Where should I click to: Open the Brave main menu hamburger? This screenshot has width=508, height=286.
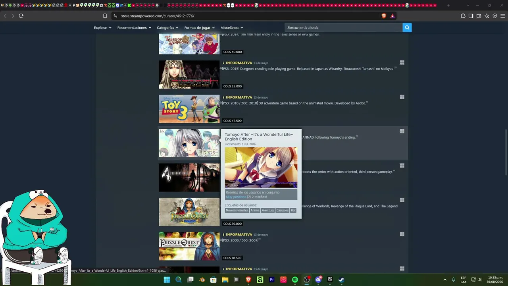502,16
